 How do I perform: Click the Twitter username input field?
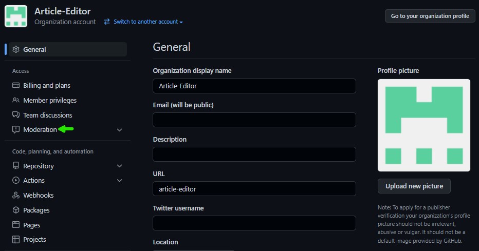[x=254, y=223]
